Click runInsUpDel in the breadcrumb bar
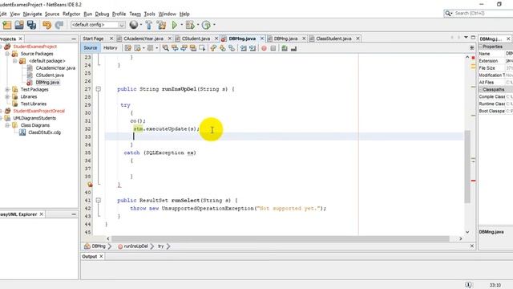This screenshot has width=513, height=289. click(135, 246)
